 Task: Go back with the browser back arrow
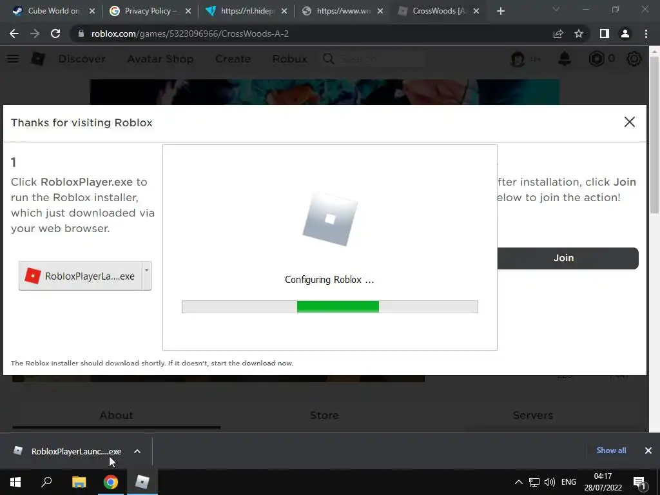coord(14,34)
